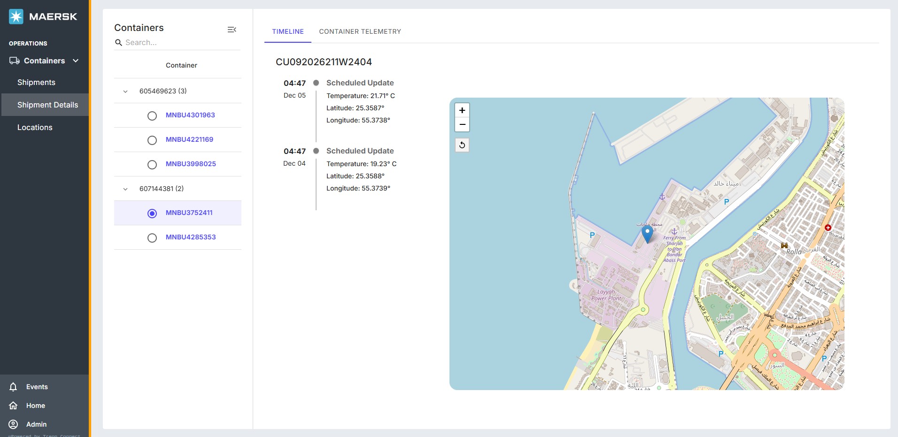Click device ID CU092026211W2404
Screen dimensions: 898x437
[324, 62]
